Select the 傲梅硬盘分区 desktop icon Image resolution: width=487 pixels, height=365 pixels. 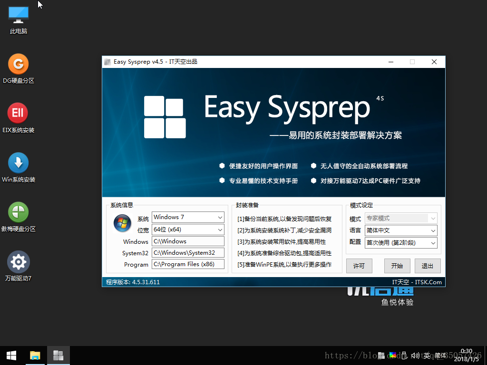pyautogui.click(x=19, y=217)
